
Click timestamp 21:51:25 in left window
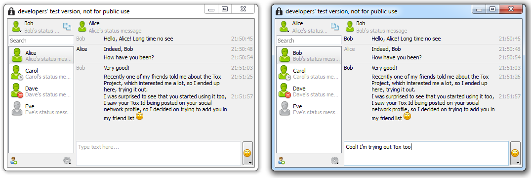coord(242,77)
